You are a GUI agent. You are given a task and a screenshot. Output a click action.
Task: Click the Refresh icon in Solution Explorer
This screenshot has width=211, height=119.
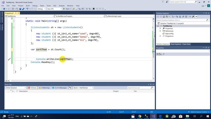point(180,17)
